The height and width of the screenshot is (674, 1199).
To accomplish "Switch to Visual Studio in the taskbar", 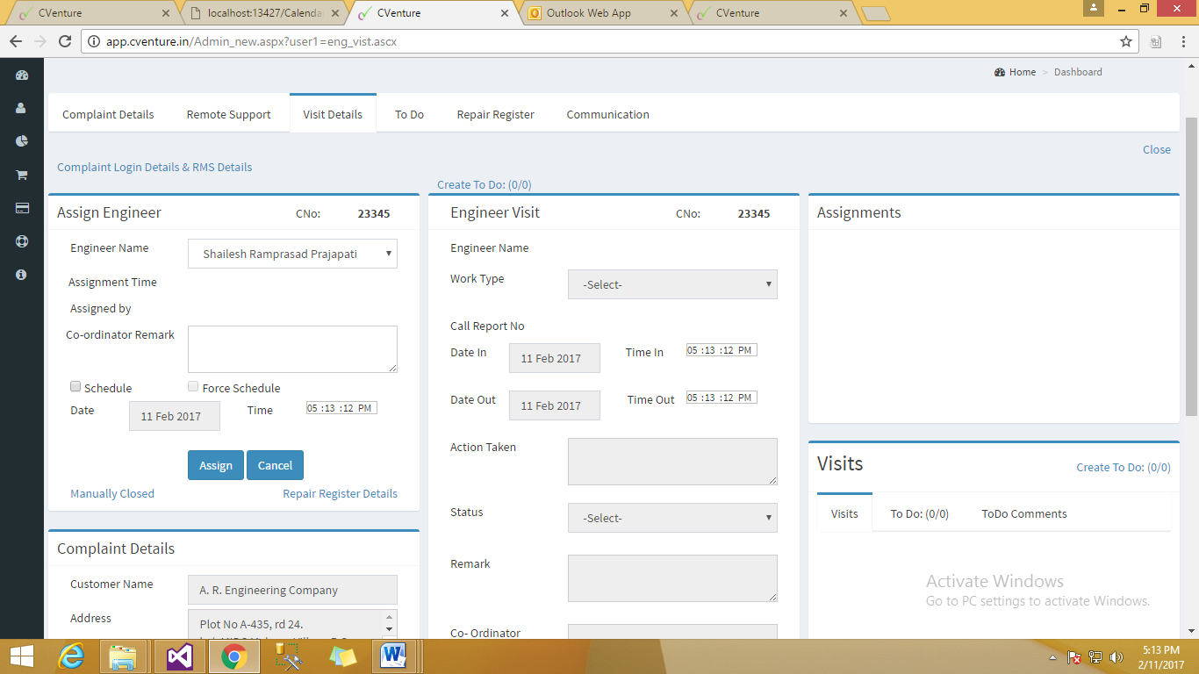I will [179, 656].
